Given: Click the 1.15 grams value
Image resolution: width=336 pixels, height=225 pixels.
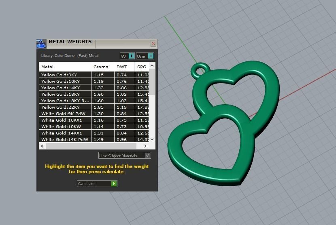Looking at the screenshot, I should pyautogui.click(x=98, y=75).
